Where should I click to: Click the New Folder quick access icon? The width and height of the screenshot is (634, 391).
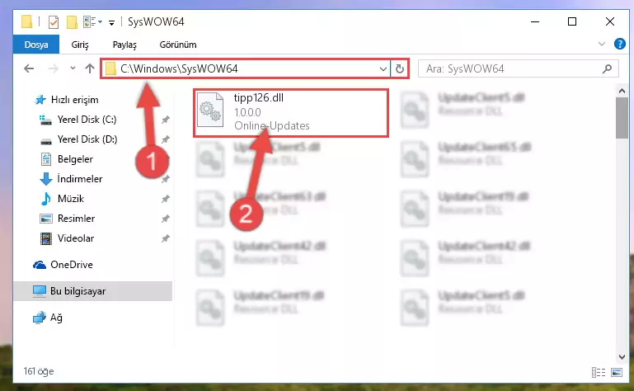(x=72, y=21)
